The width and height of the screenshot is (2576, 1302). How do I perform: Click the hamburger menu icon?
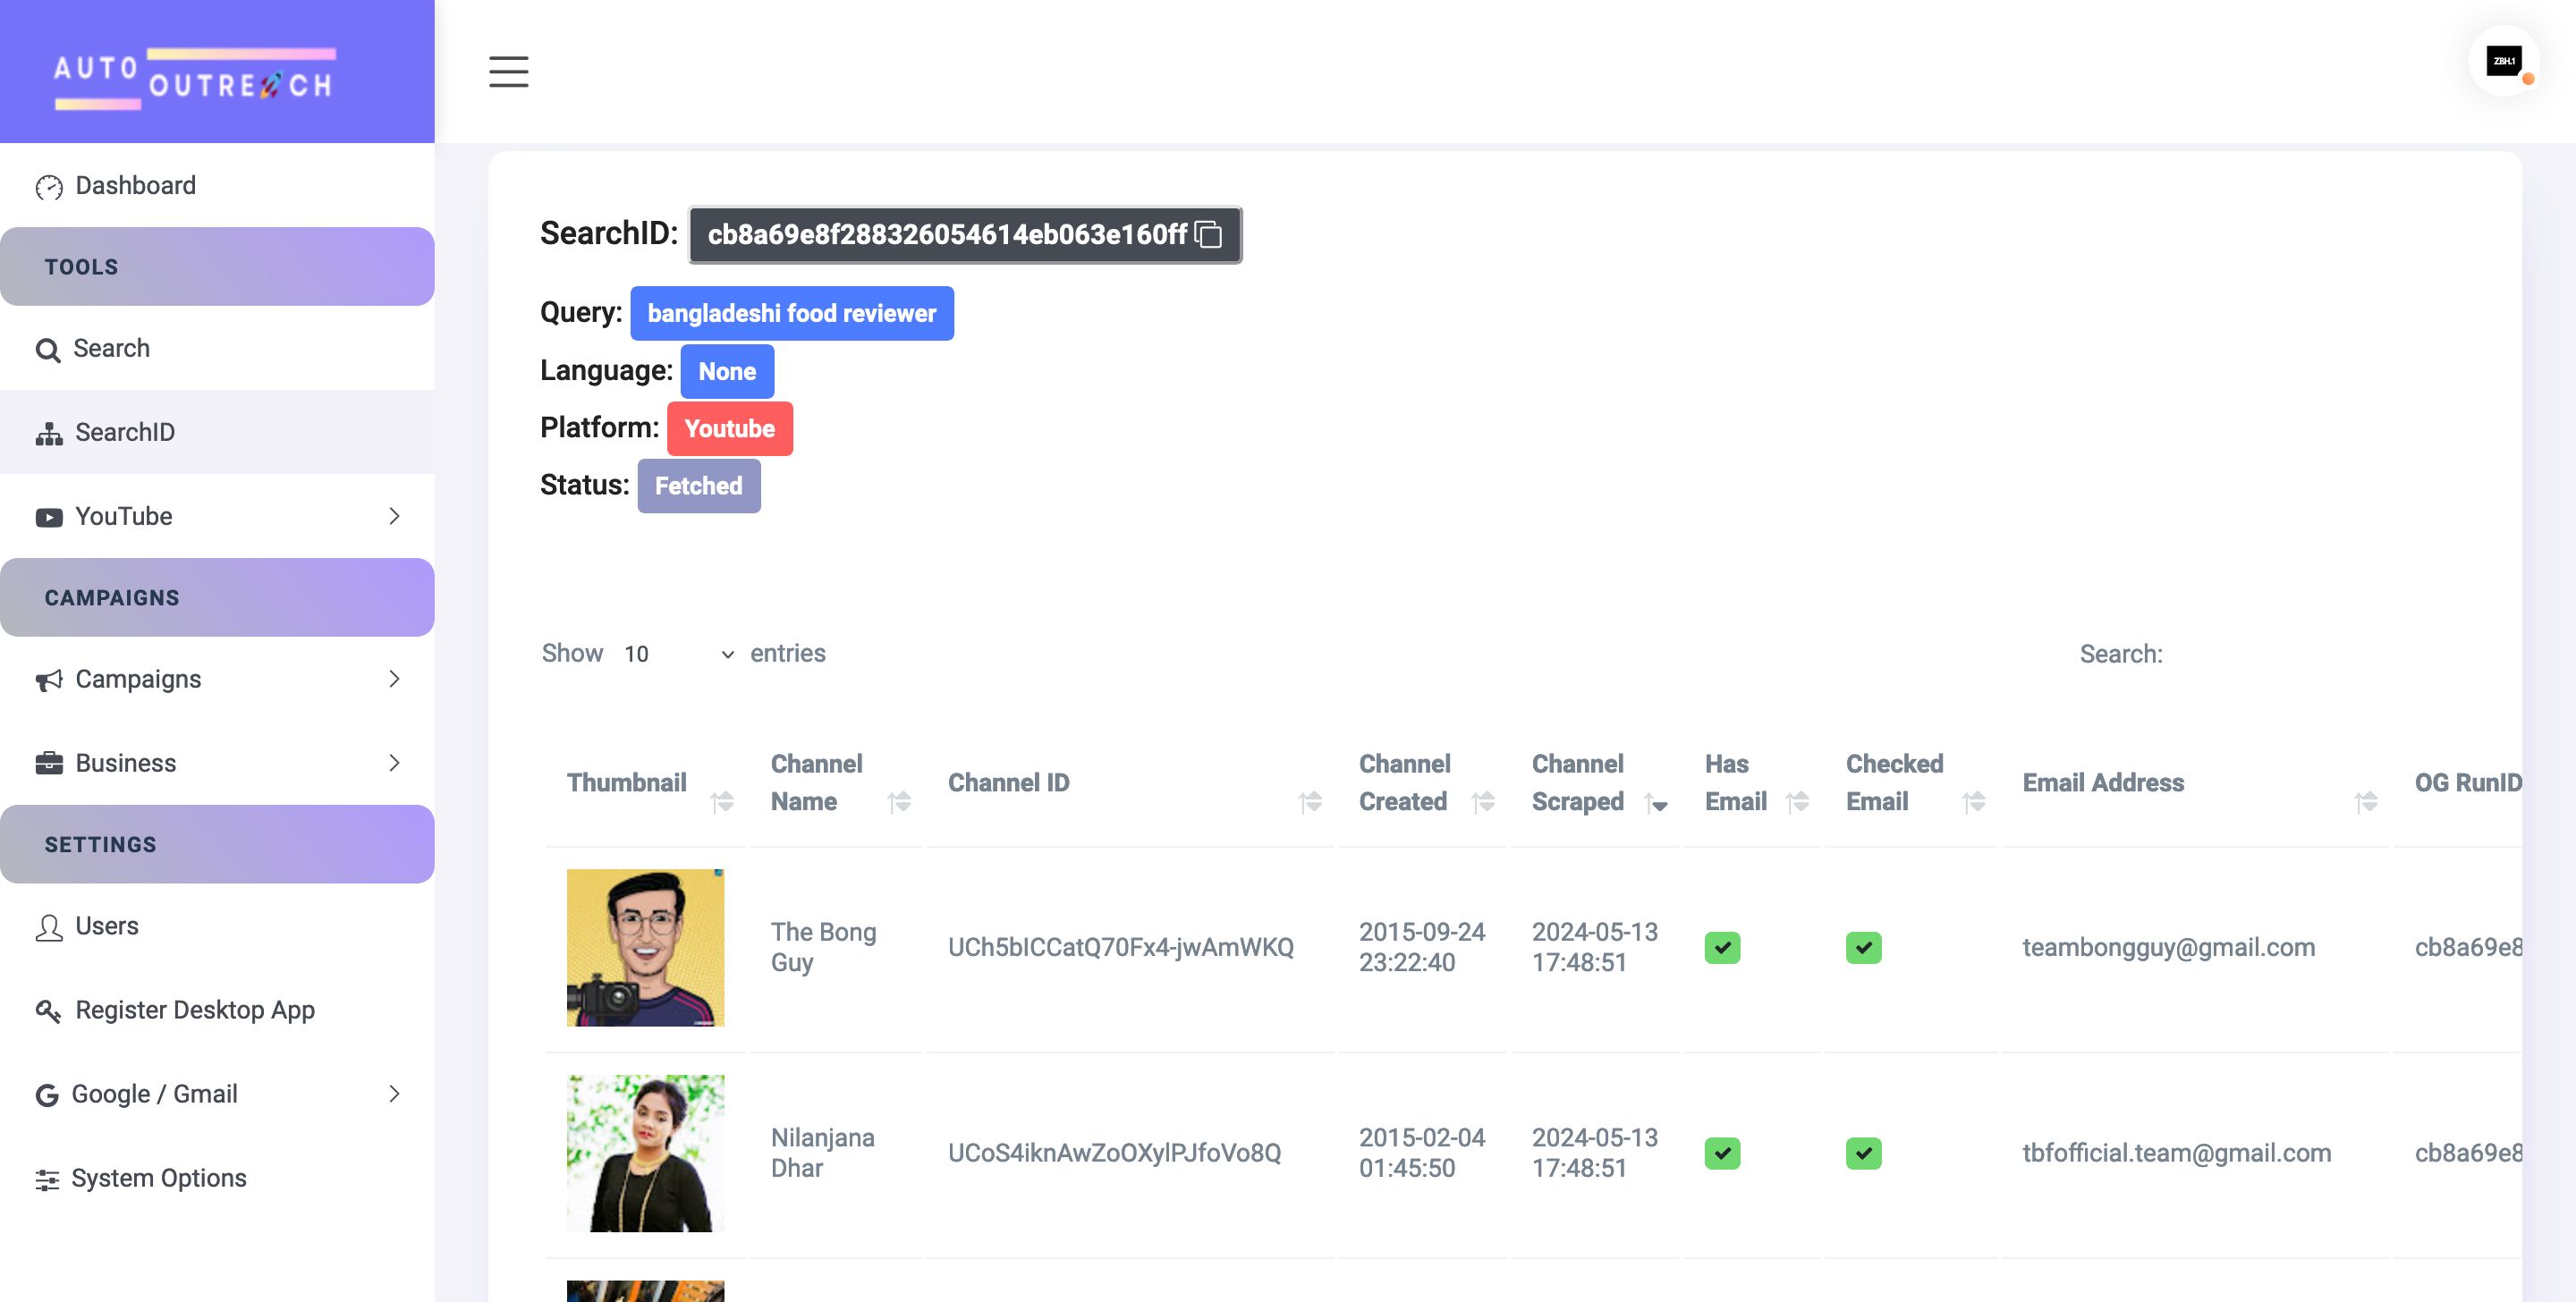(508, 72)
